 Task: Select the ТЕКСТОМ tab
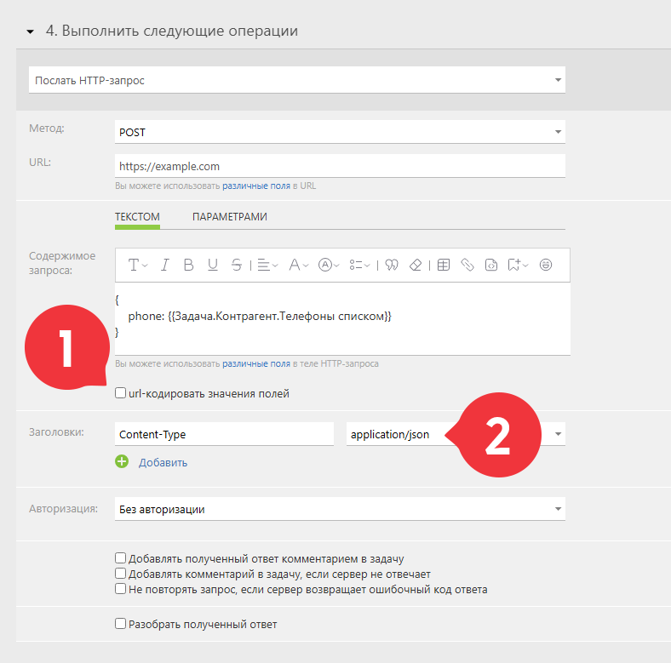point(137,217)
